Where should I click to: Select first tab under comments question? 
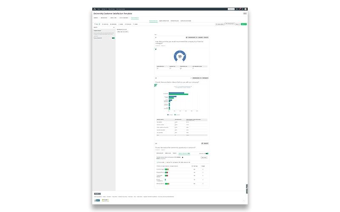[x=160, y=153]
